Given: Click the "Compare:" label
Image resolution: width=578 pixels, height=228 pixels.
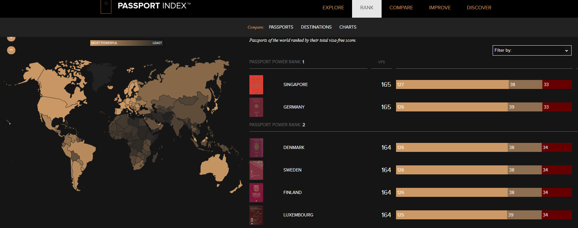Looking at the screenshot, I should point(256,27).
